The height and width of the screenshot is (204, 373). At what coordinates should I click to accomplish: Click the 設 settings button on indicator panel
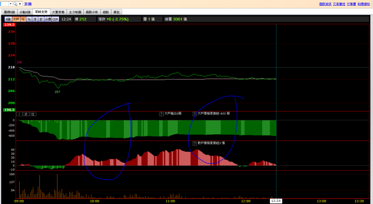(x=26, y=114)
